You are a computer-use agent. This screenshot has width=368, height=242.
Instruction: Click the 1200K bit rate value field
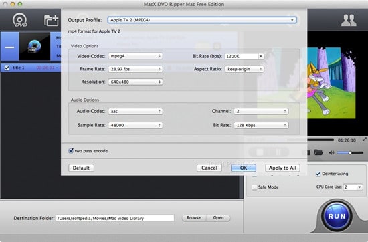click(x=242, y=56)
